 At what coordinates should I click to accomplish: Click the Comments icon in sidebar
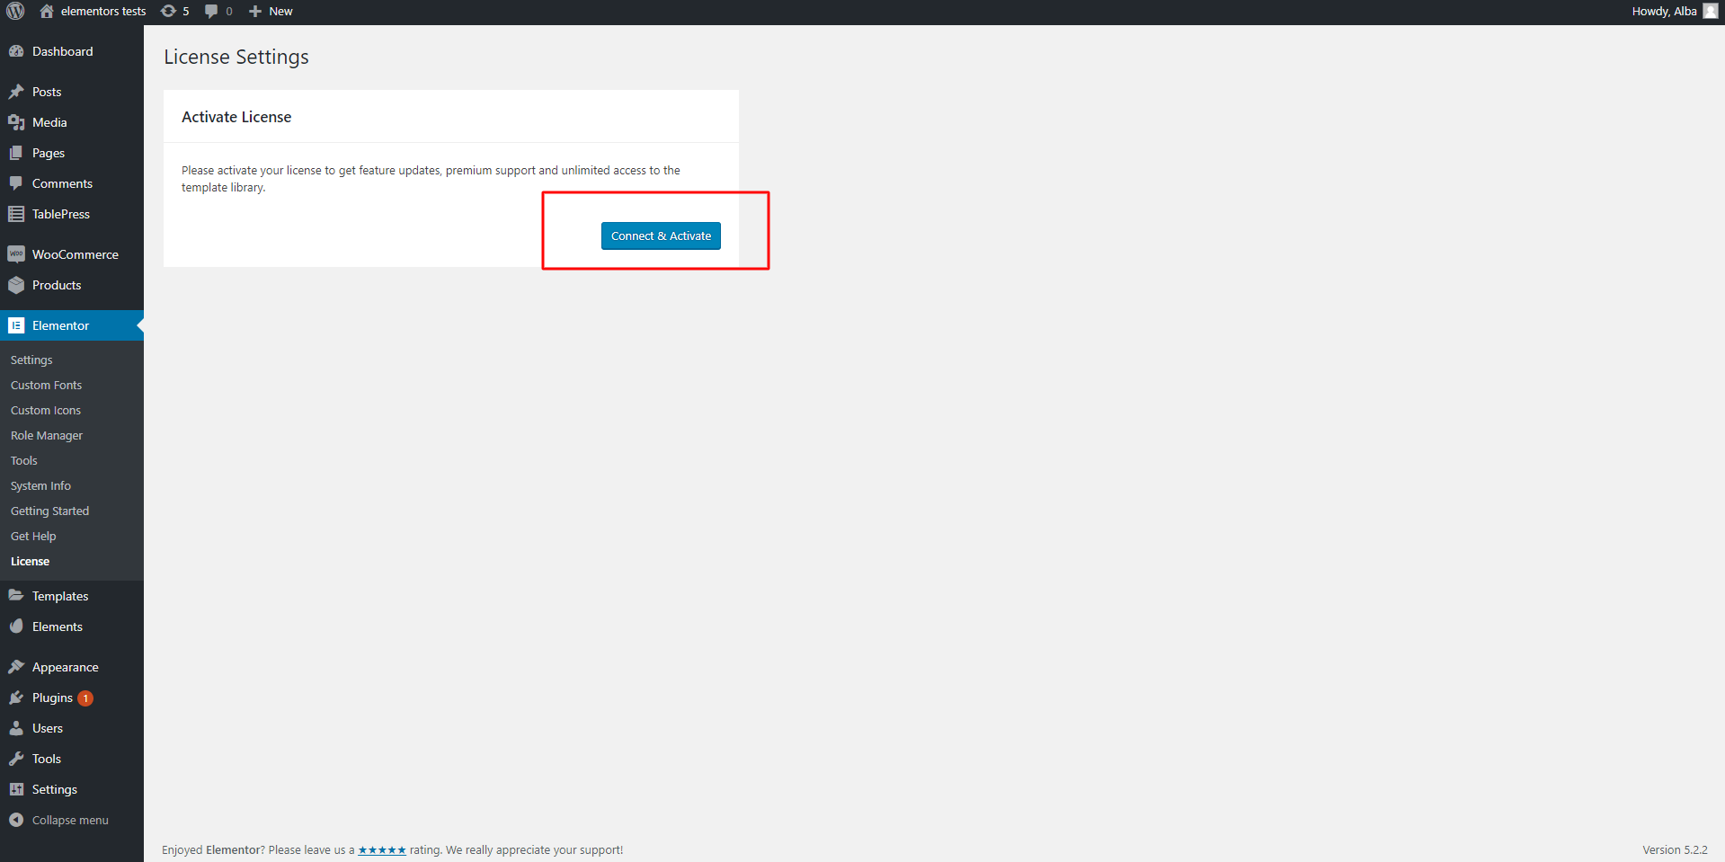click(x=16, y=183)
